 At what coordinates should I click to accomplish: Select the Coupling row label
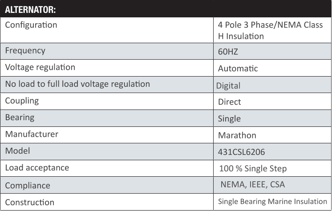(x=22, y=101)
